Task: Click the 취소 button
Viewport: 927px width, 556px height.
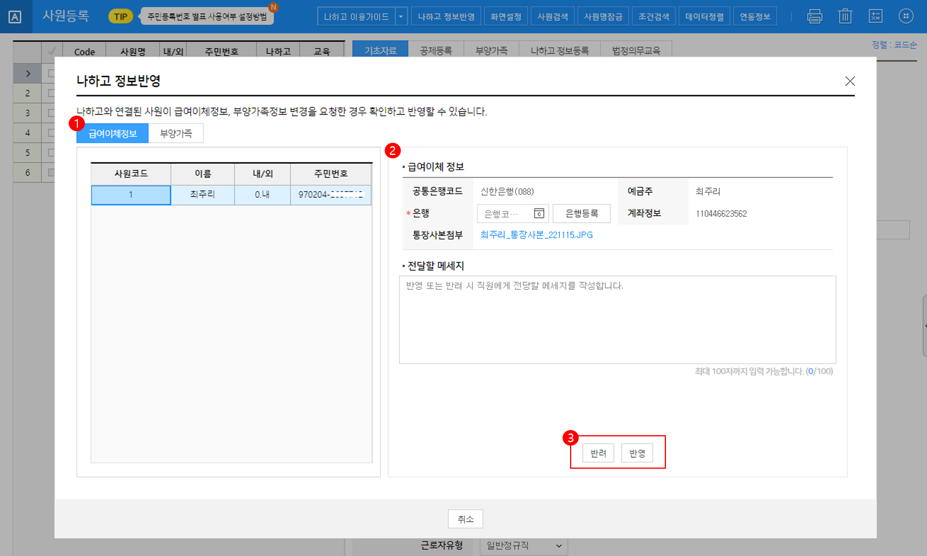Action: [x=466, y=519]
